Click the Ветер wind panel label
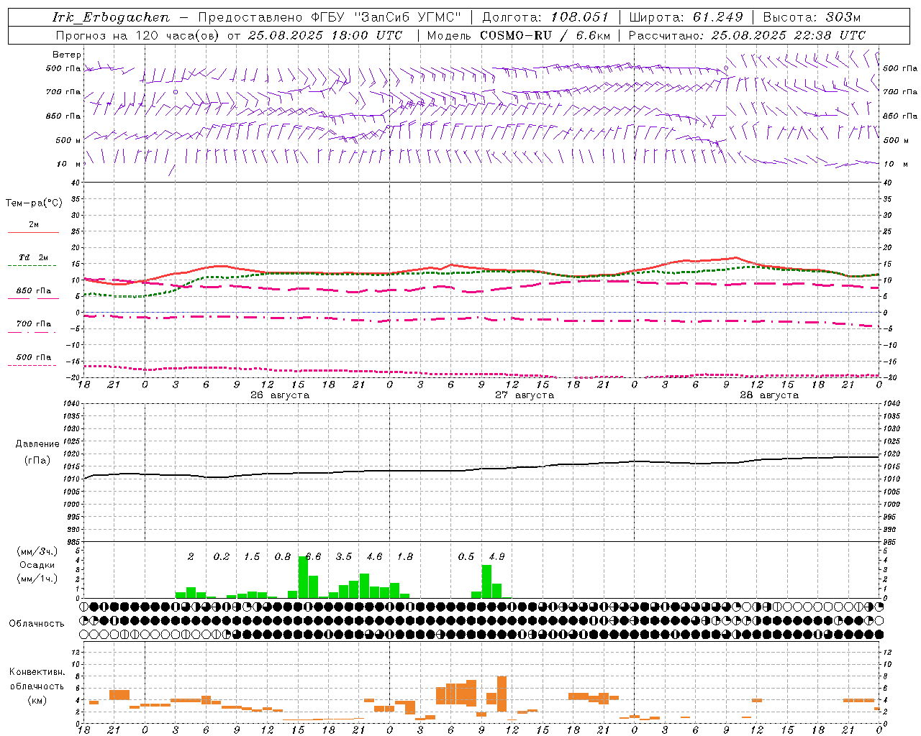This screenshot has width=921, height=736. 67,55
